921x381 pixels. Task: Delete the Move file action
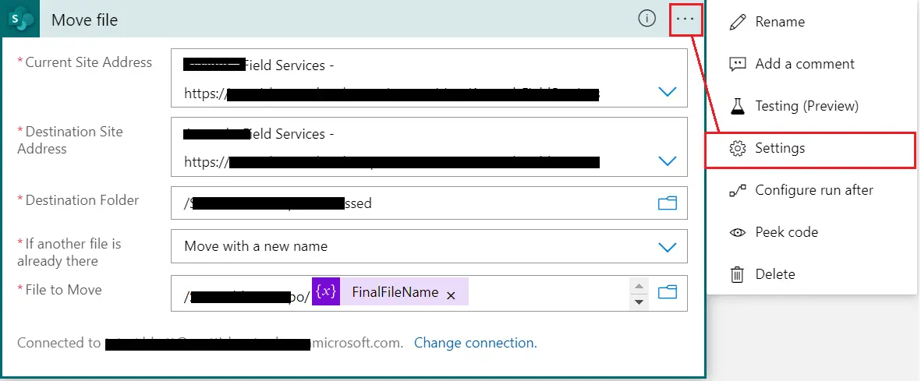(x=774, y=274)
